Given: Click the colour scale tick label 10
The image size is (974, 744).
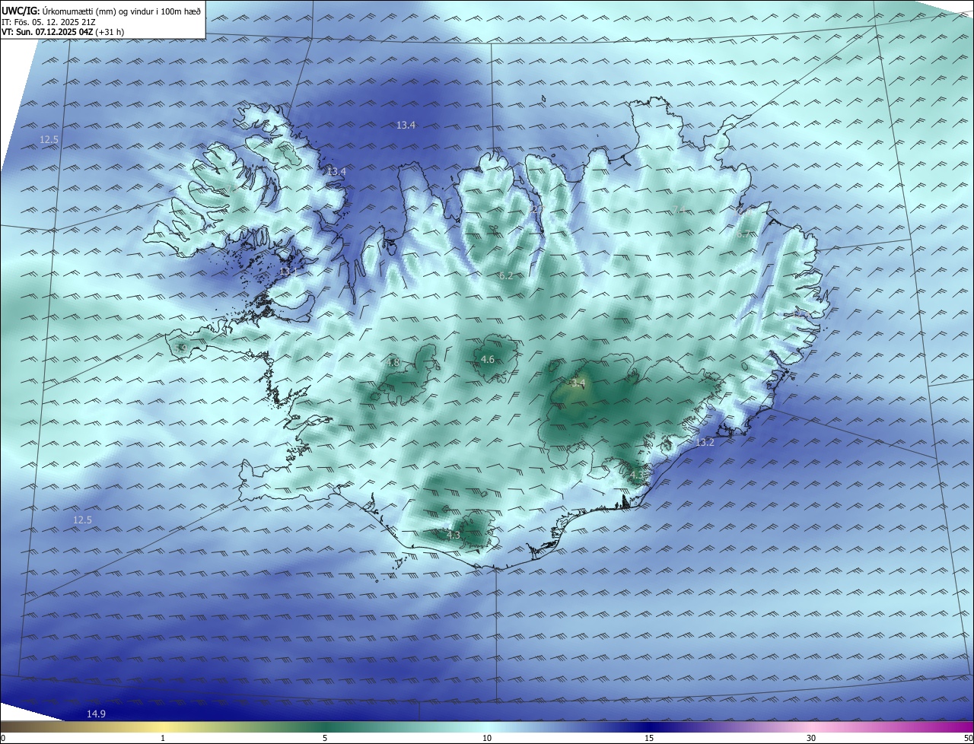Looking at the screenshot, I should (487, 739).
